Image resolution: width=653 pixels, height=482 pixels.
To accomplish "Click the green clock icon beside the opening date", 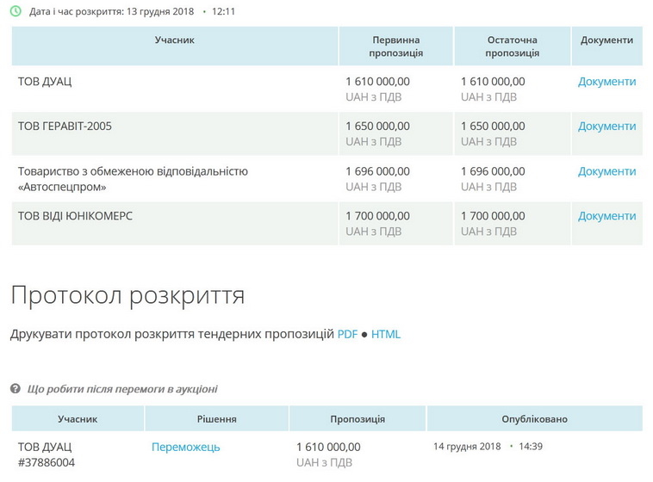I will pyautogui.click(x=16, y=12).
